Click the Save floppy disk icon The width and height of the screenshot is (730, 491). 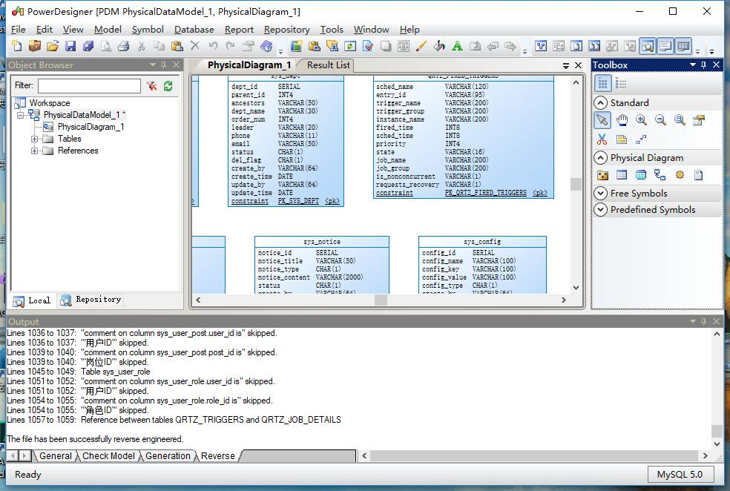click(x=70, y=46)
